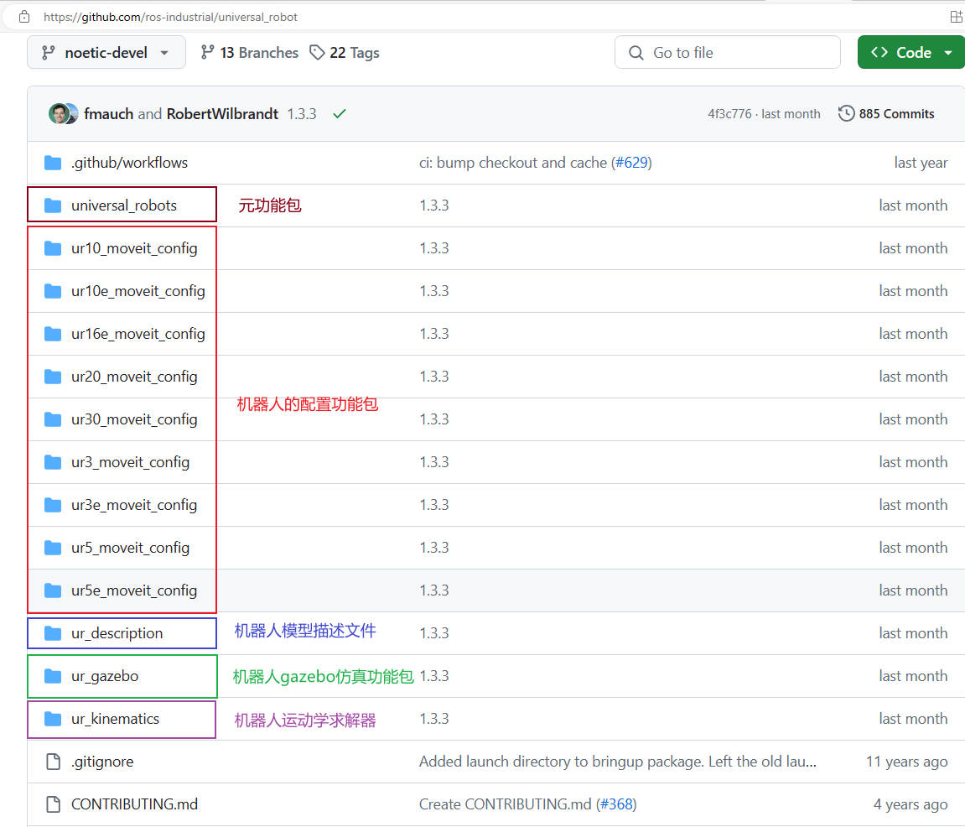965x827 pixels.
Task: Click folder icon of ur_description
Action: [53, 633]
